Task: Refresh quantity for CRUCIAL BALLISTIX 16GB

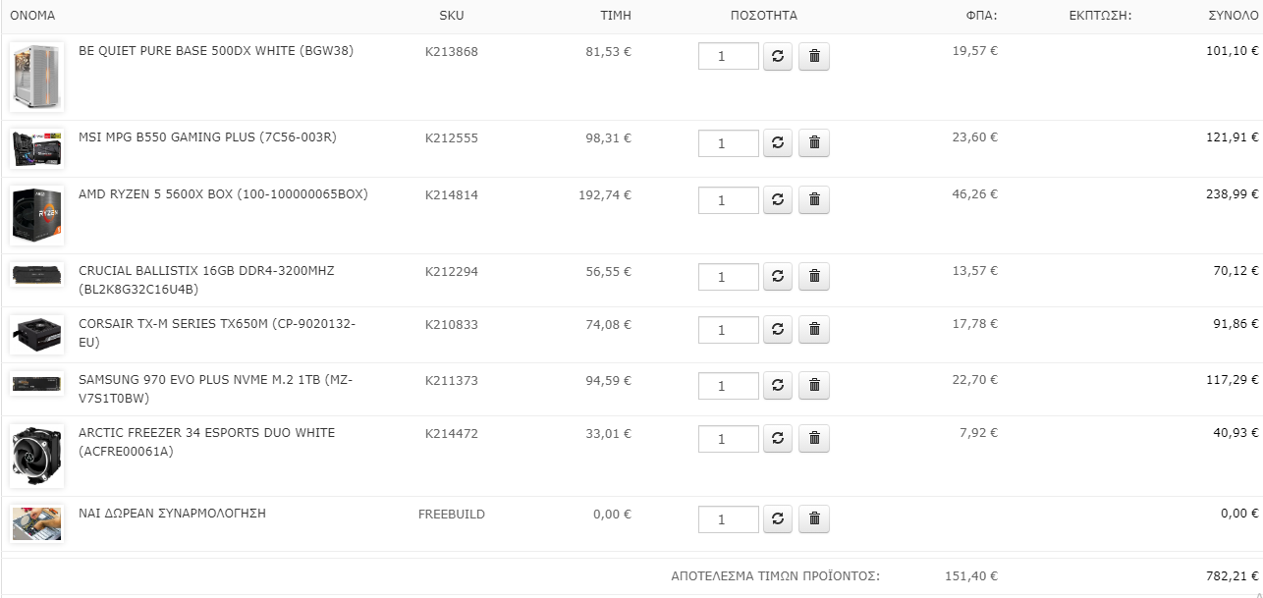Action: coord(778,277)
